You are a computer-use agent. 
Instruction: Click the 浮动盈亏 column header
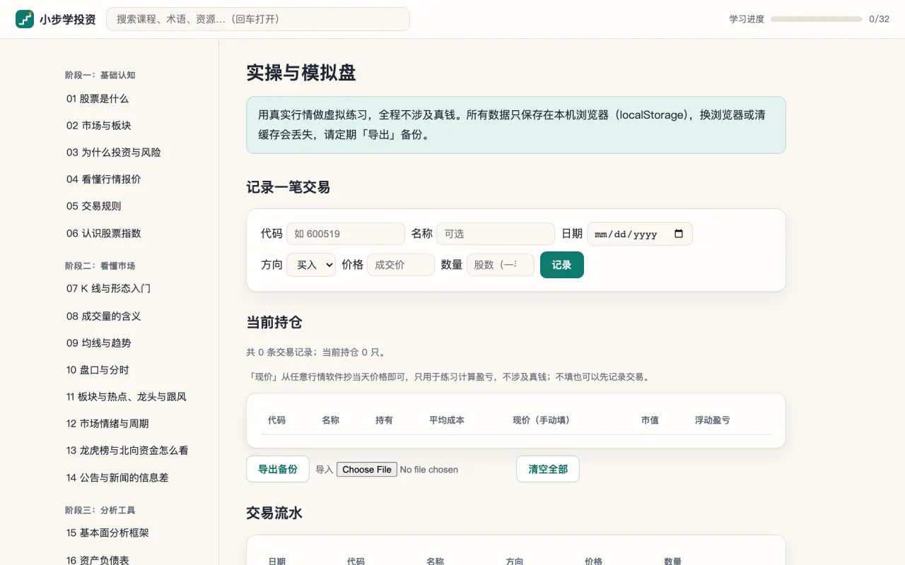tap(713, 420)
